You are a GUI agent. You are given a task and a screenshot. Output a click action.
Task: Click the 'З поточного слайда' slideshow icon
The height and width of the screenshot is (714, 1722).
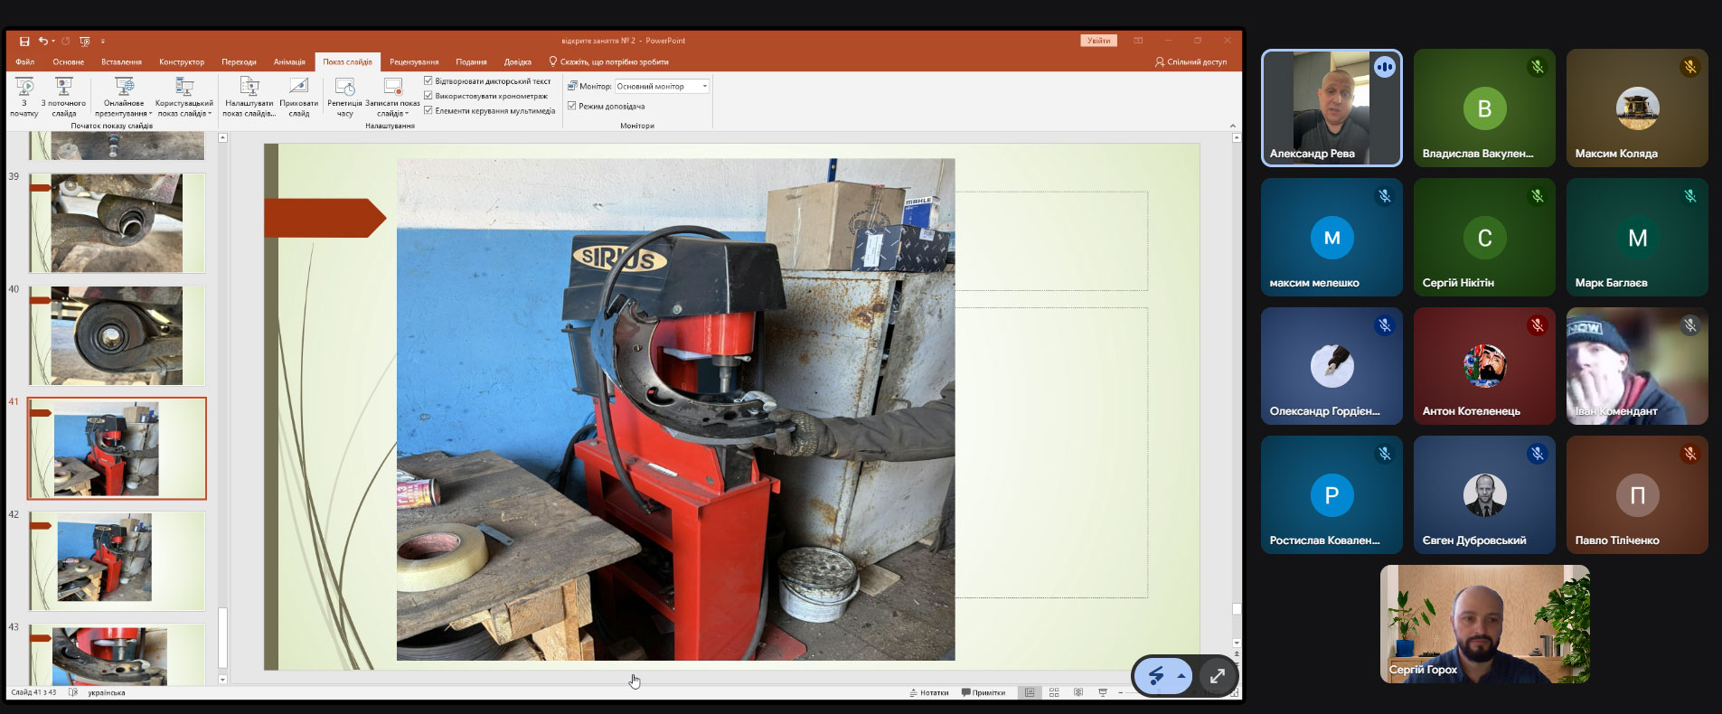pyautogui.click(x=63, y=89)
